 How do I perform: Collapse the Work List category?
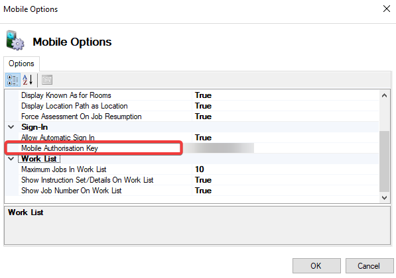point(11,159)
